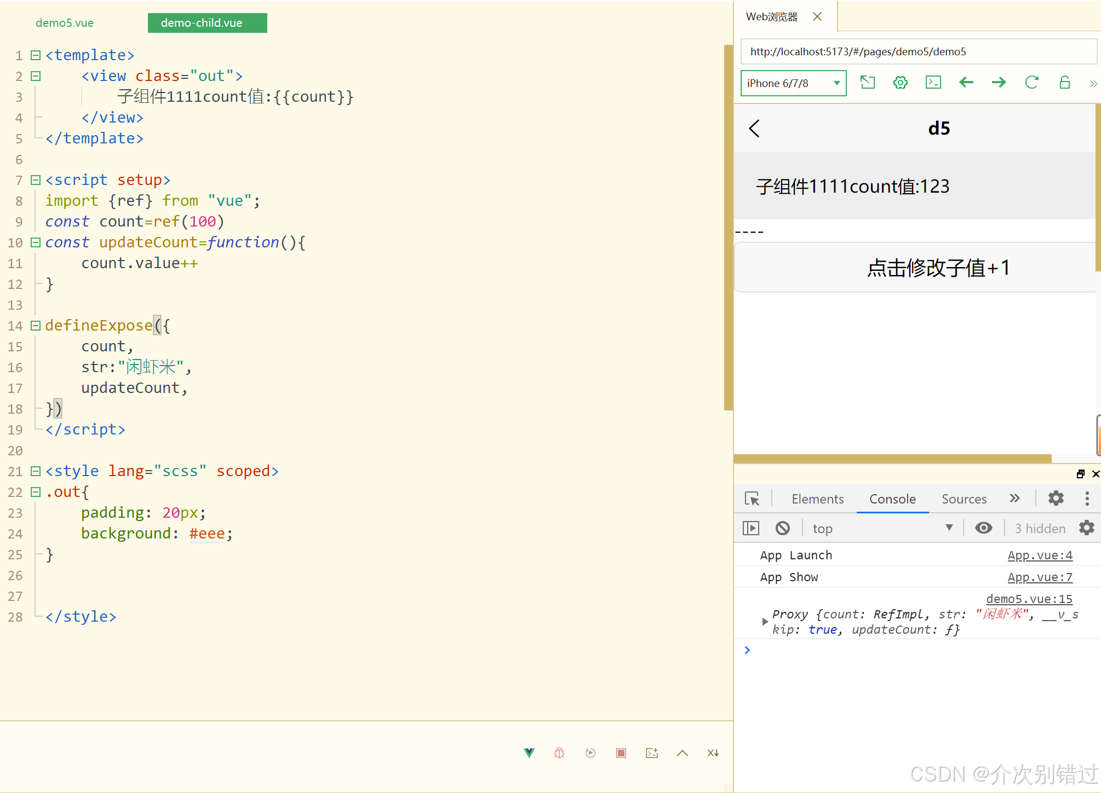
Task: Activate the inspect element picker icon
Action: pos(752,499)
